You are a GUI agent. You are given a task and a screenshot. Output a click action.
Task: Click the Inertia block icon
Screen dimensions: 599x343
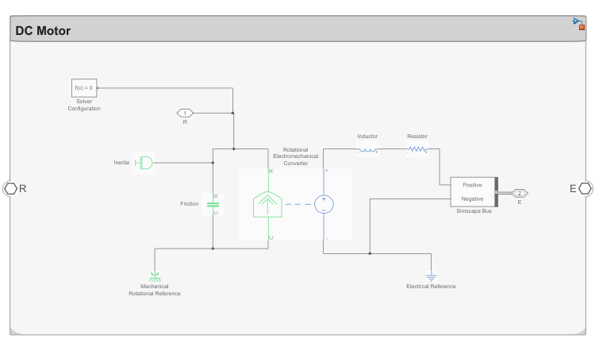click(144, 163)
